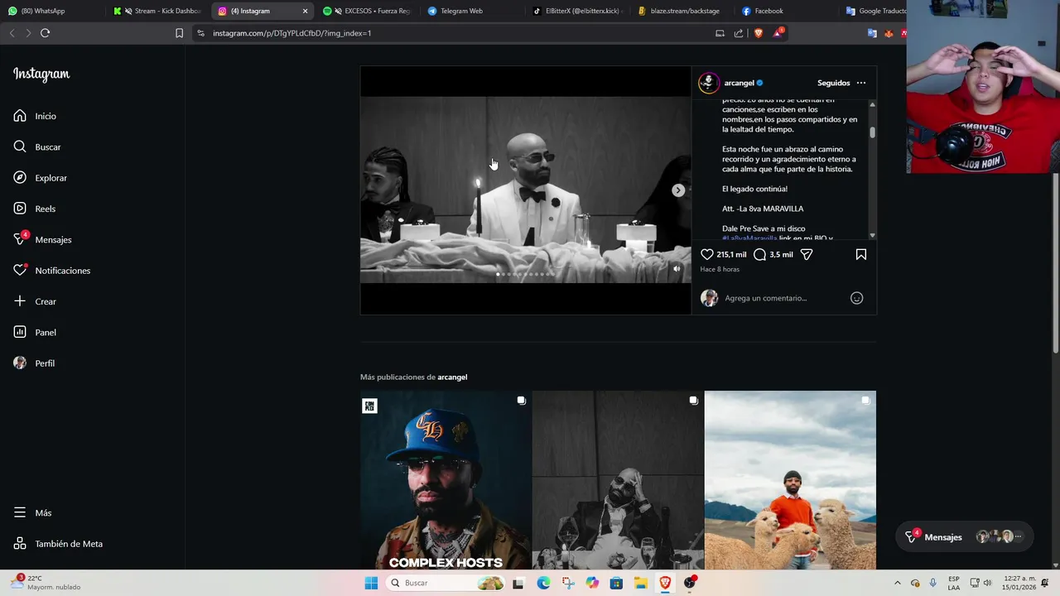Viewport: 1060px width, 596px height.
Task: Open Inicio in the Instagram sidebar
Action: 35,116
